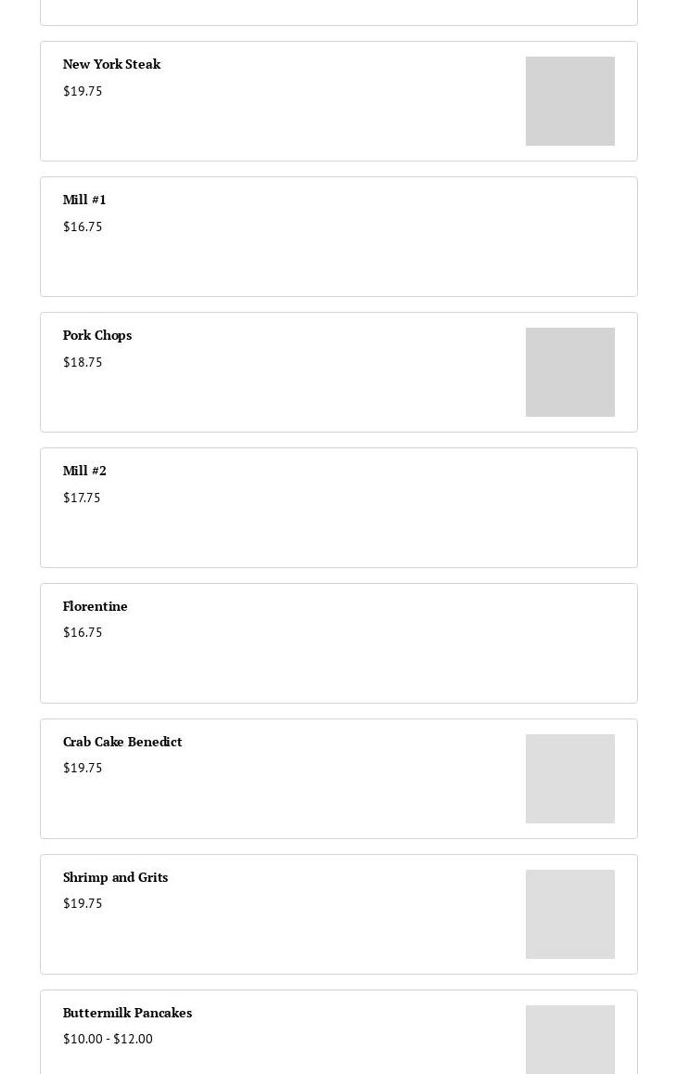This screenshot has width=677, height=1074.
Task: Click the Shrimp and Grits thumbnail image
Action: 570,914
